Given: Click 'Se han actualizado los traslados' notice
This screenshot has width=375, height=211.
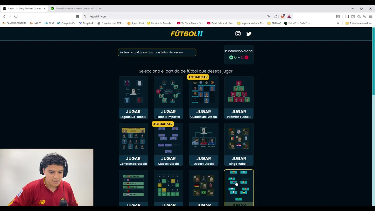Looking at the screenshot, I should [157, 52].
